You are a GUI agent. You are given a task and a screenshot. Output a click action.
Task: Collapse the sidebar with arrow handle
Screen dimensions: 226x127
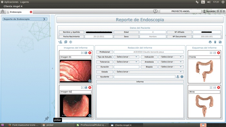coord(52,68)
